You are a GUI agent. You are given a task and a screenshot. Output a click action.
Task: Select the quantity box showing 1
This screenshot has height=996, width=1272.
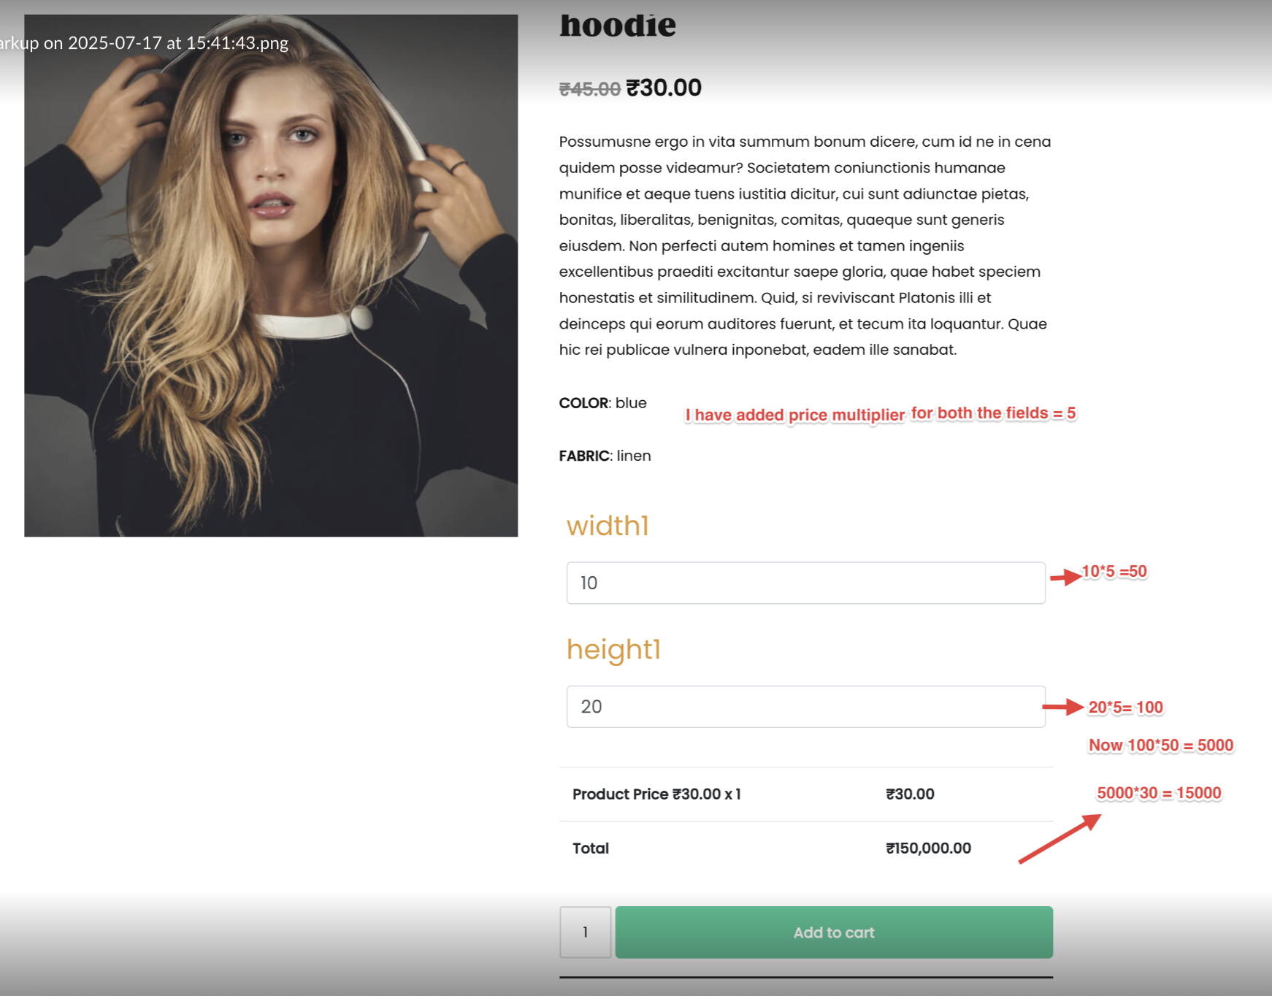(x=586, y=932)
